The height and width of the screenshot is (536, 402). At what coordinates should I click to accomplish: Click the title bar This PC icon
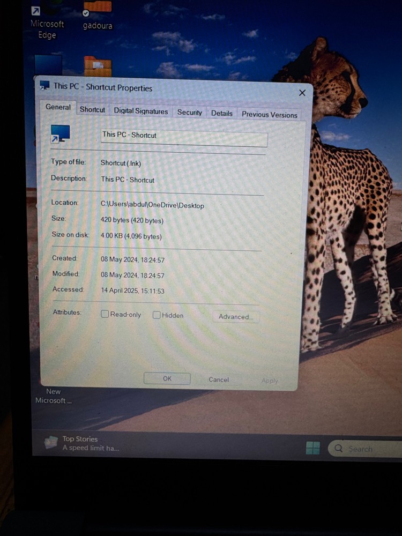pyautogui.click(x=45, y=85)
